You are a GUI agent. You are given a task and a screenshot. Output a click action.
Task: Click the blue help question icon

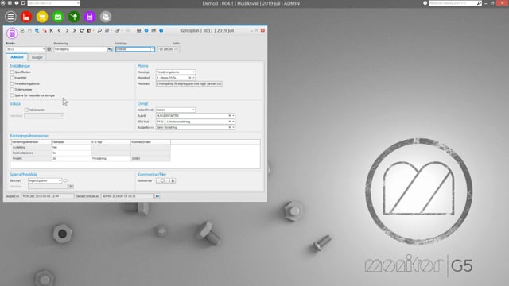point(161,30)
